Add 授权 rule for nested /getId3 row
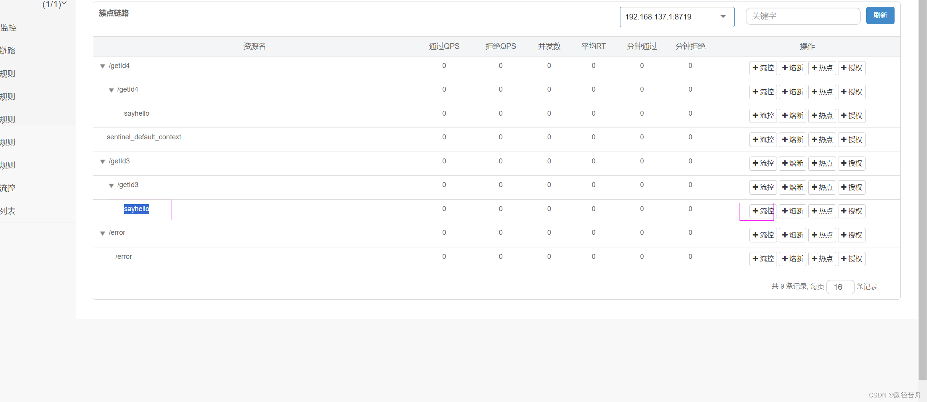Viewport: 927px width, 402px height. [851, 187]
